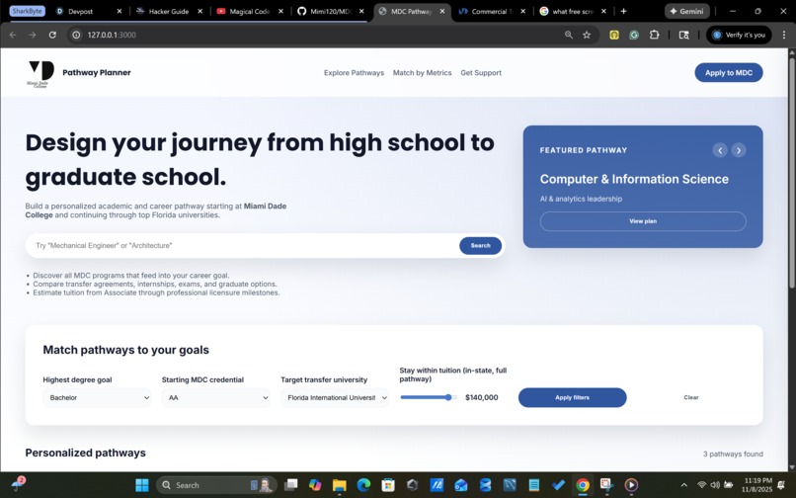The width and height of the screenshot is (796, 498).
Task: Open Chrome's three-dot menu
Action: 784,35
